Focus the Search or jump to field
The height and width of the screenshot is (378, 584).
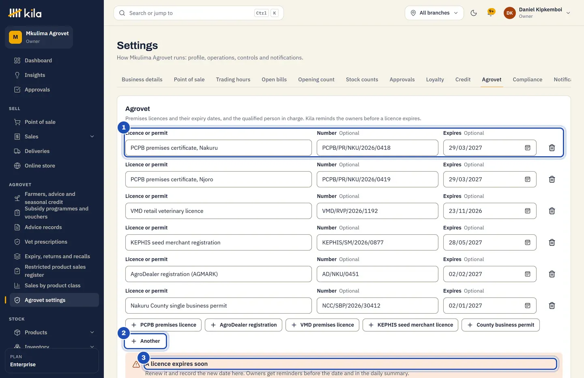[199, 13]
